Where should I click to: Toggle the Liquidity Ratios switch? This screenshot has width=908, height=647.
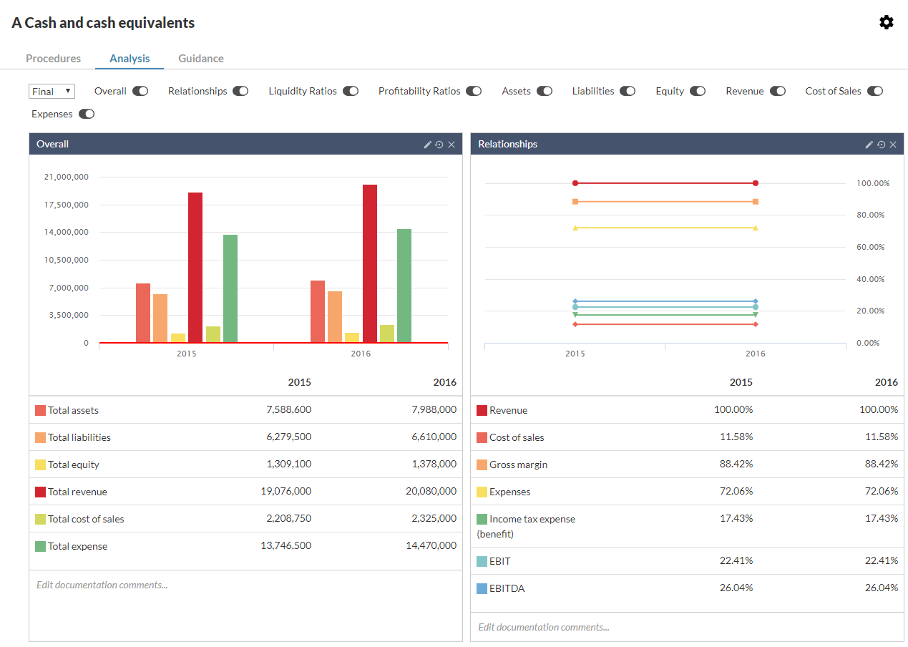tap(350, 91)
